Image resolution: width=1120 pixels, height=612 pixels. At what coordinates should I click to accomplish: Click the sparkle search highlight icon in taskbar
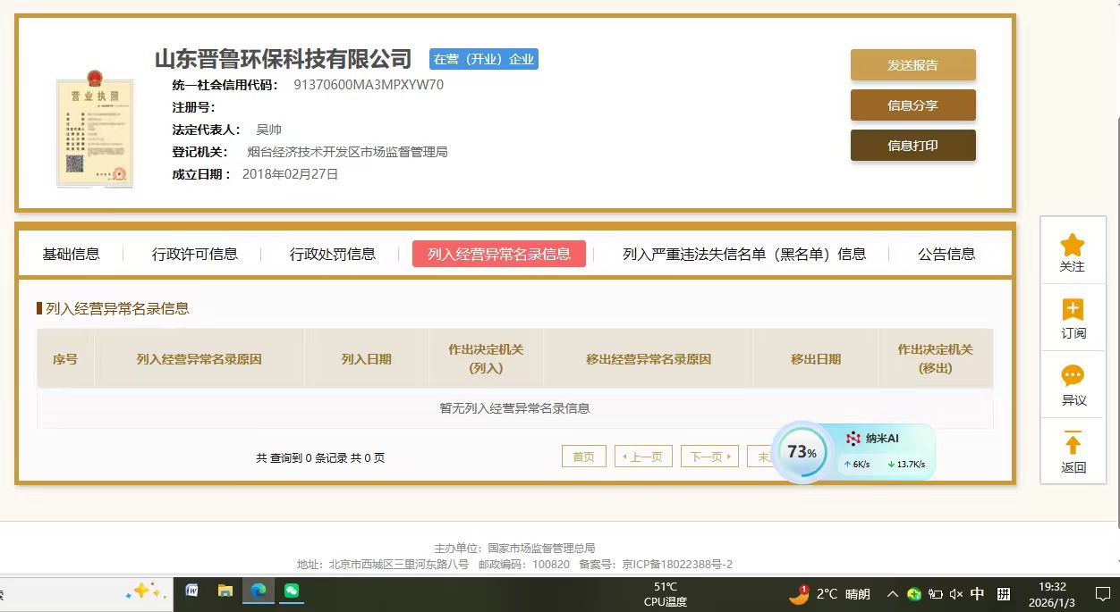(x=146, y=591)
